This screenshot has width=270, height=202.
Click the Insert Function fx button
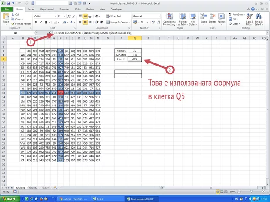click(50, 33)
